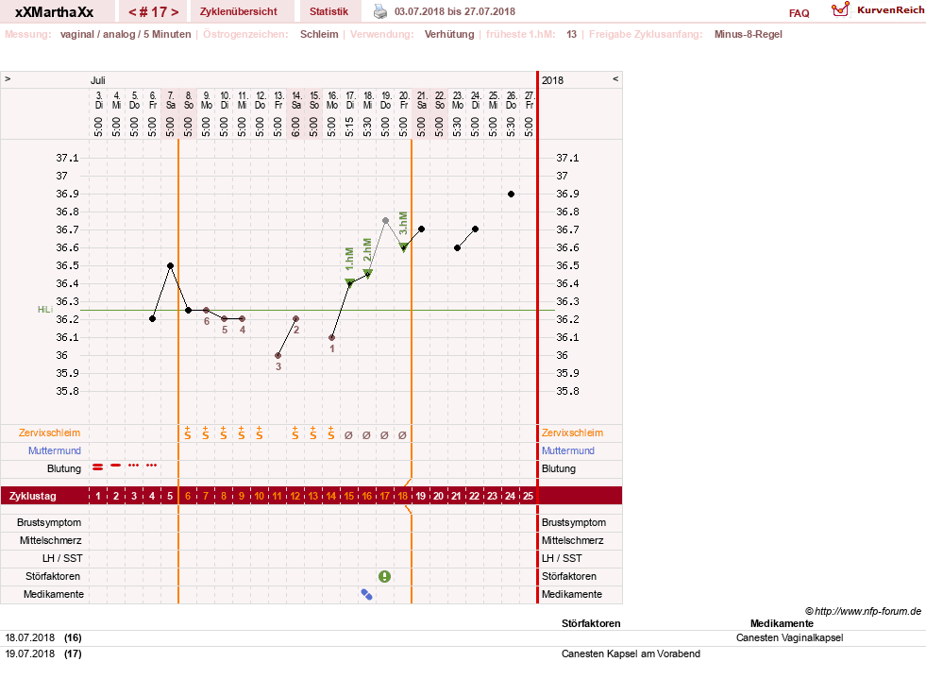Click the printer icon beside the date range

pyautogui.click(x=380, y=11)
